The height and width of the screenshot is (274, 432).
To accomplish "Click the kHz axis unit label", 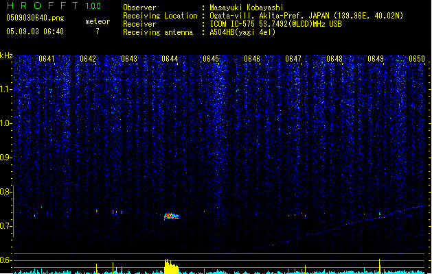I will (x=6, y=55).
